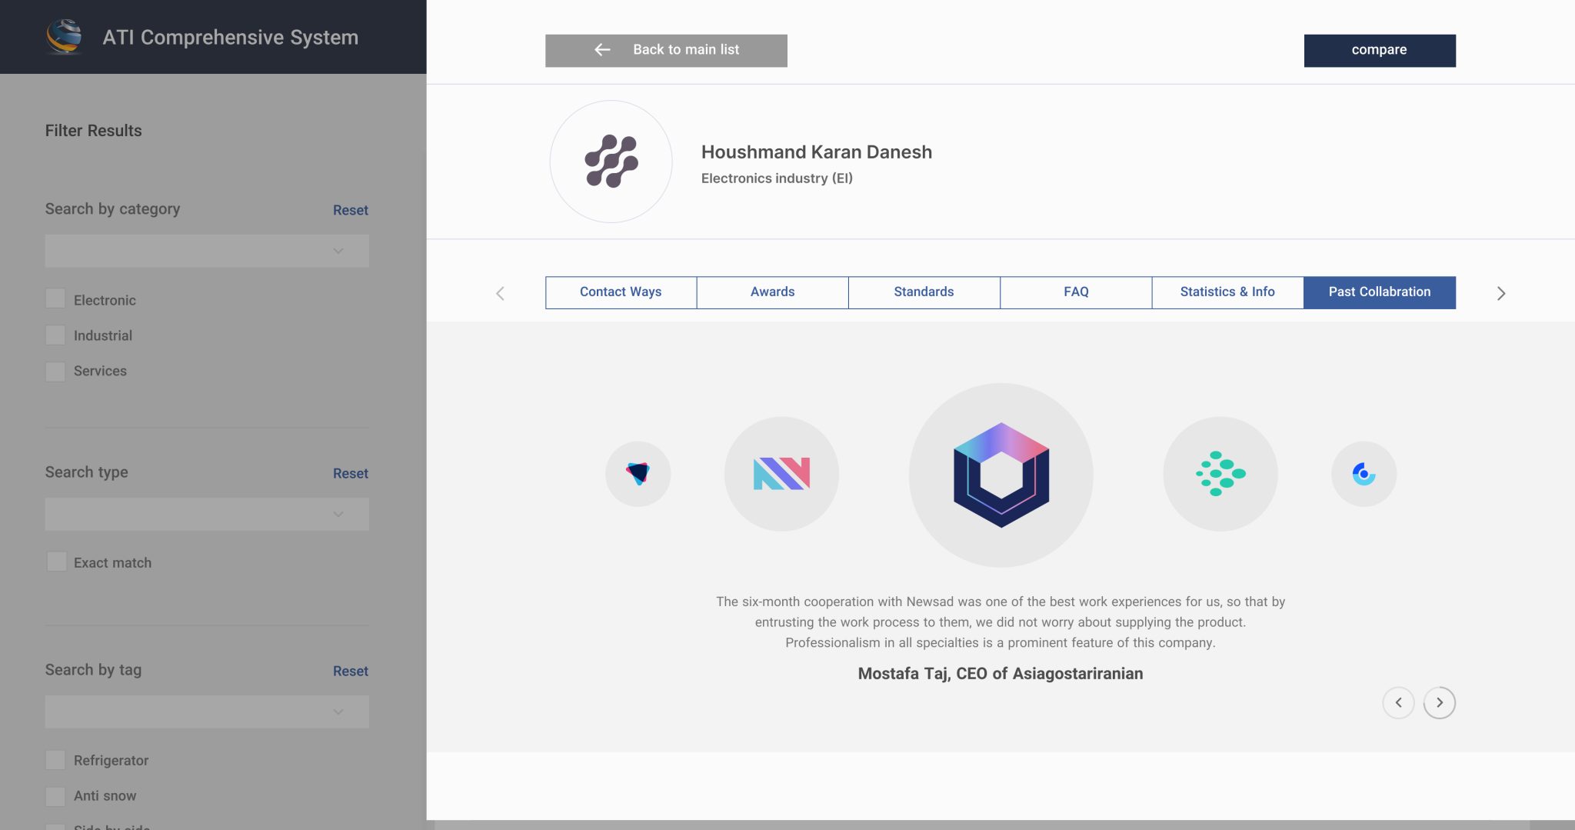Click Back to main list button
This screenshot has height=830, width=1575.
pyautogui.click(x=666, y=50)
